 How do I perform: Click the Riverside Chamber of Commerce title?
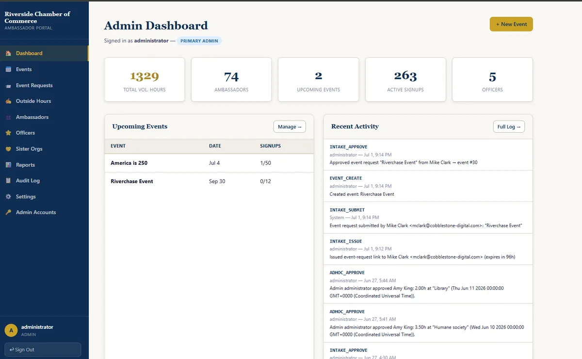click(37, 17)
